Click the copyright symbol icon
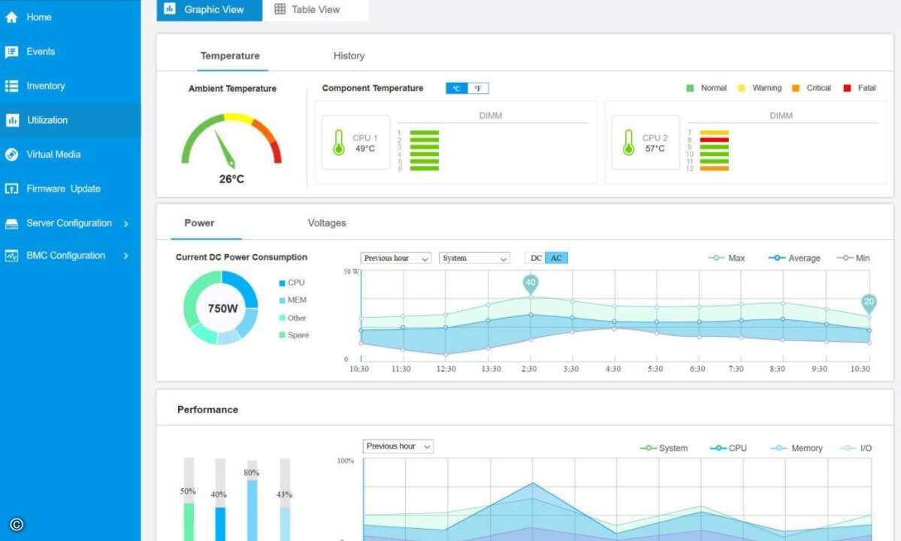 point(17,524)
